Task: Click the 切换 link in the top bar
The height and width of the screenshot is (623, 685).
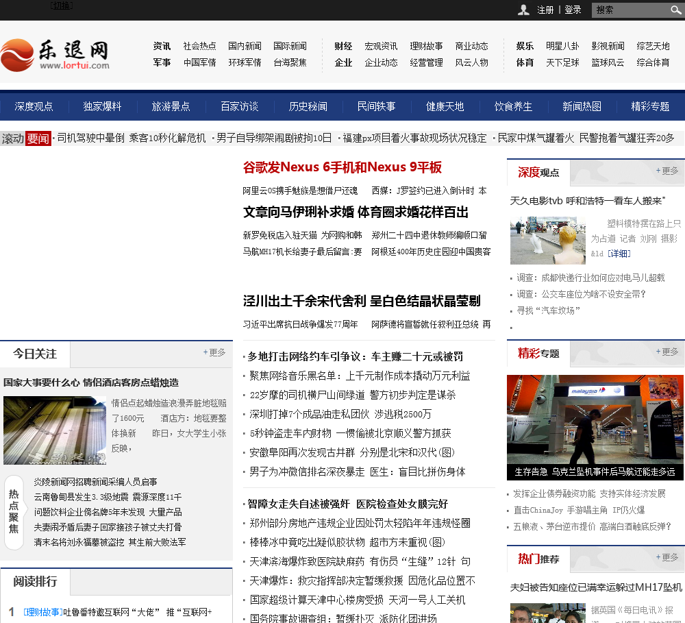Action: point(61,5)
